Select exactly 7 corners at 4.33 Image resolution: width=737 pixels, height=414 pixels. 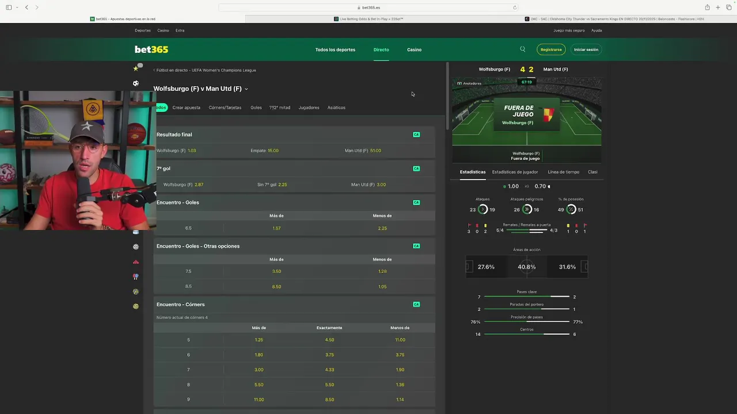click(329, 370)
